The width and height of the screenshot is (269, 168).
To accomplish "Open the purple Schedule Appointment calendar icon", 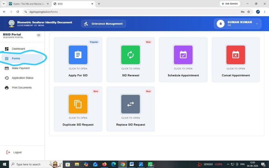I will [x=183, y=55].
